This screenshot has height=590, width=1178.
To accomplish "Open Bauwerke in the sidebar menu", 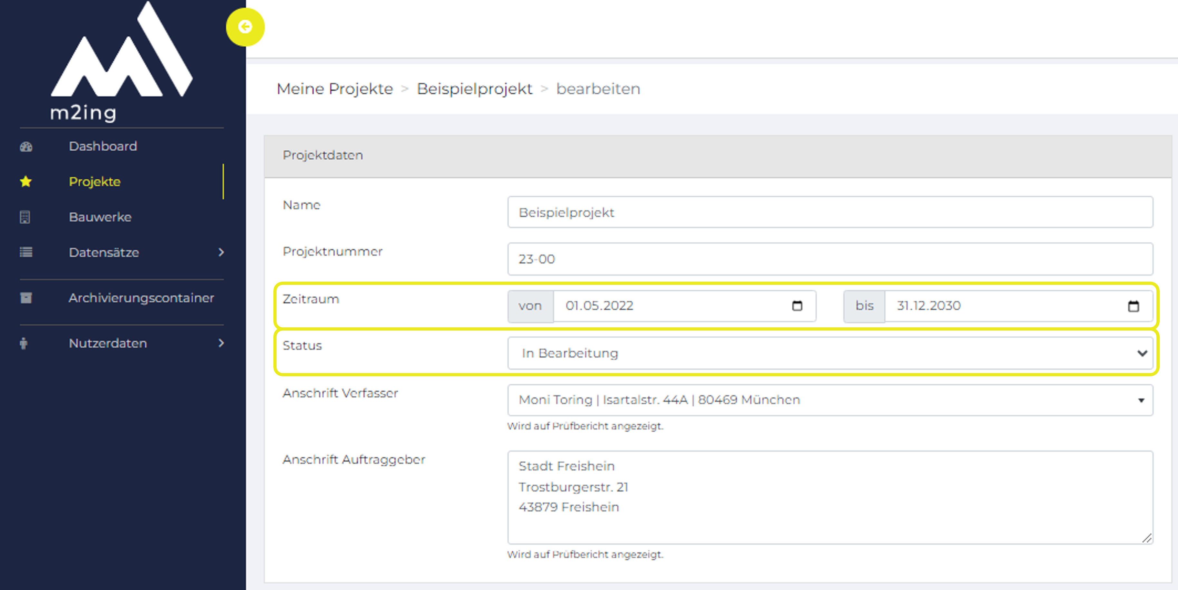I will point(100,217).
